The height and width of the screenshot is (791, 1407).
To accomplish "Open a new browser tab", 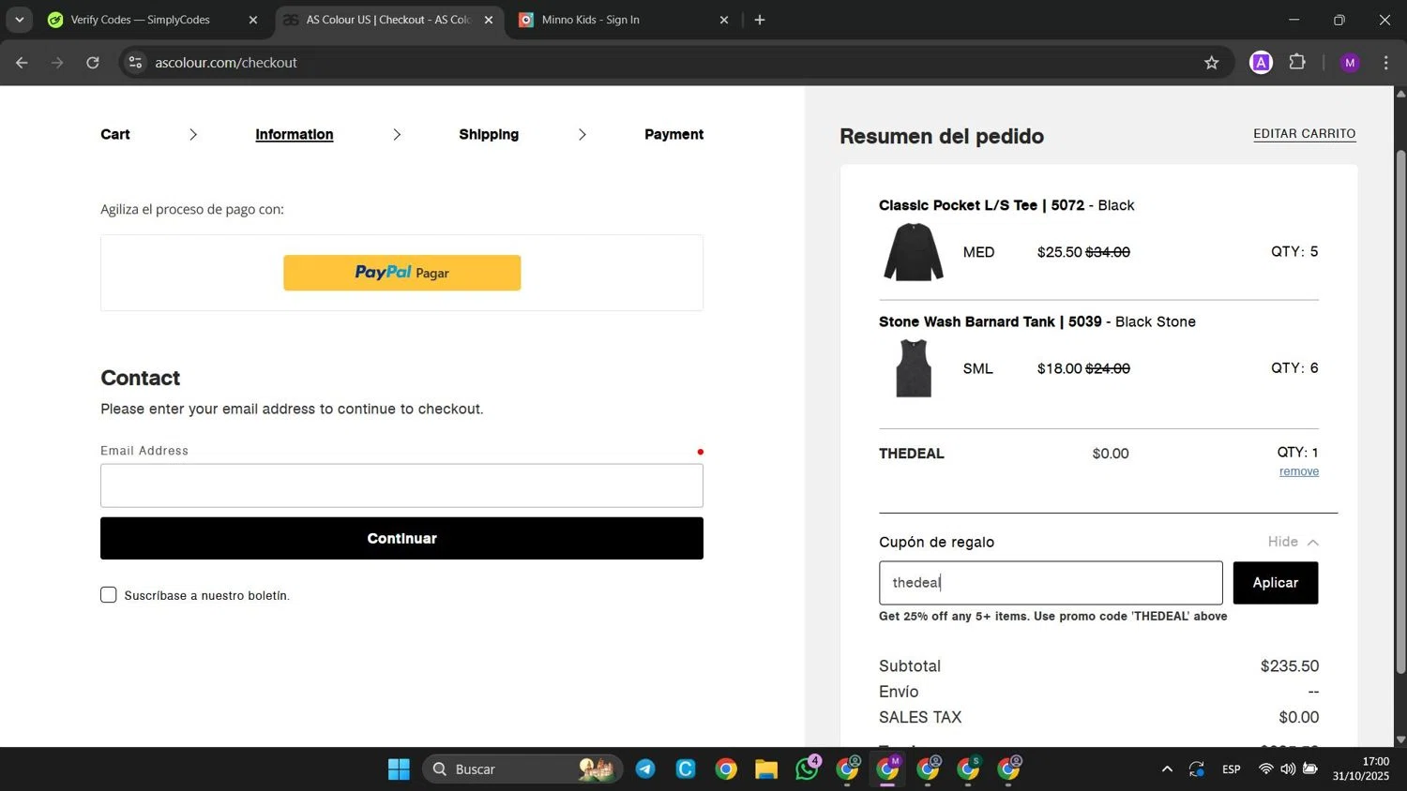I will (760, 20).
